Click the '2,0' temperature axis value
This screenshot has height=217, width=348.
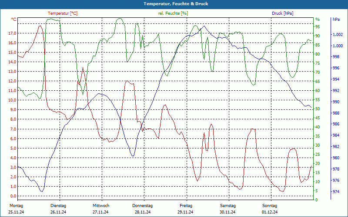click(x=13, y=177)
